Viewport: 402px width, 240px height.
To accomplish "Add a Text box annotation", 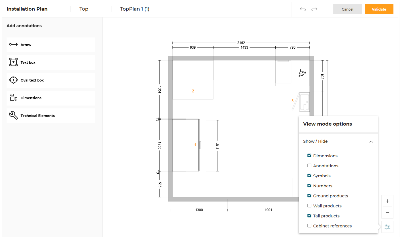I will (x=51, y=62).
